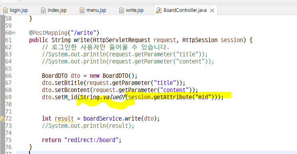Click the commented println content line
This screenshot has width=297, height=154.
[x=128, y=62]
